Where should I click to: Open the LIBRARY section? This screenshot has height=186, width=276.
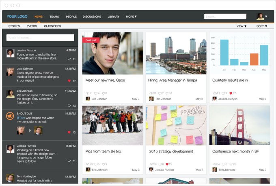click(113, 17)
